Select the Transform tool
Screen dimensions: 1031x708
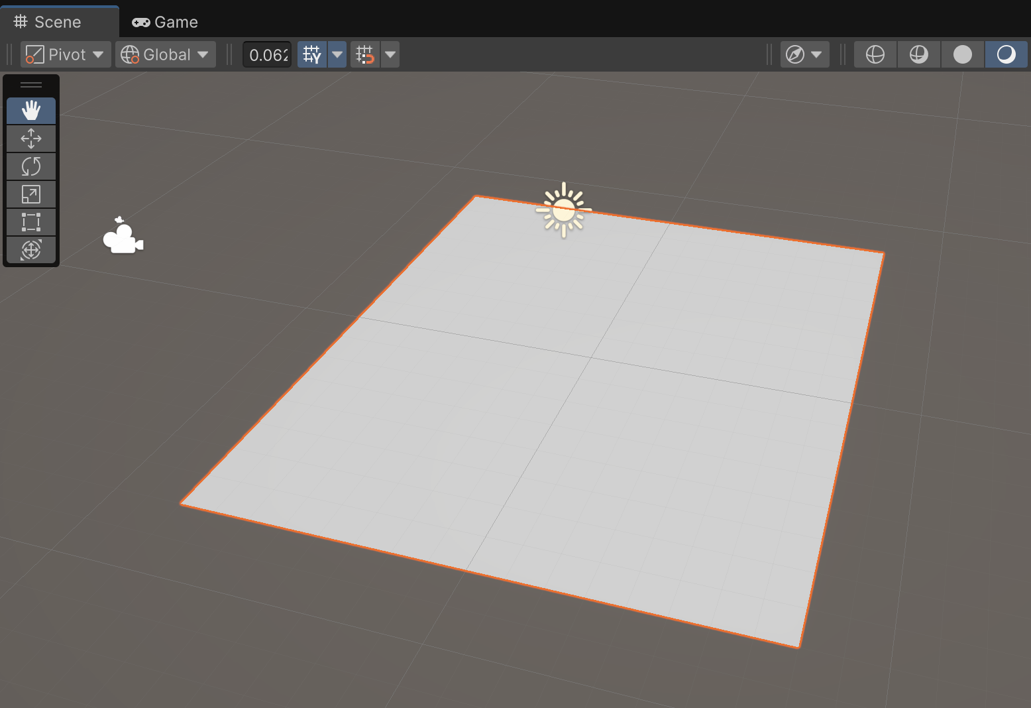31,250
